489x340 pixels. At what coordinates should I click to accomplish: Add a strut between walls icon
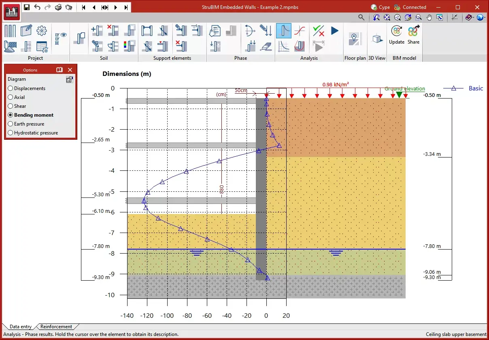coord(147,31)
